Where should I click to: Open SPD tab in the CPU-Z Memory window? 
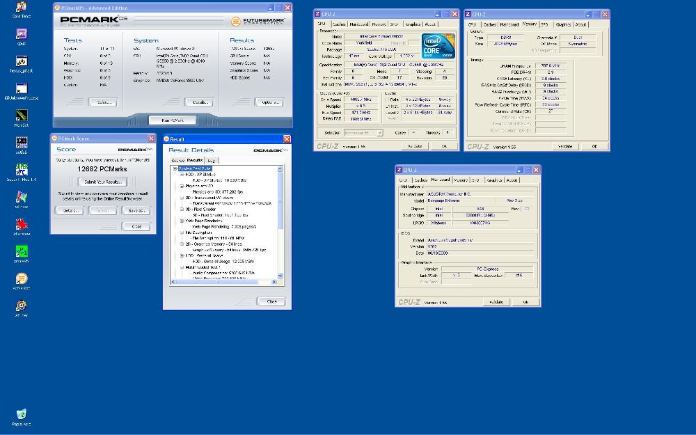(545, 24)
